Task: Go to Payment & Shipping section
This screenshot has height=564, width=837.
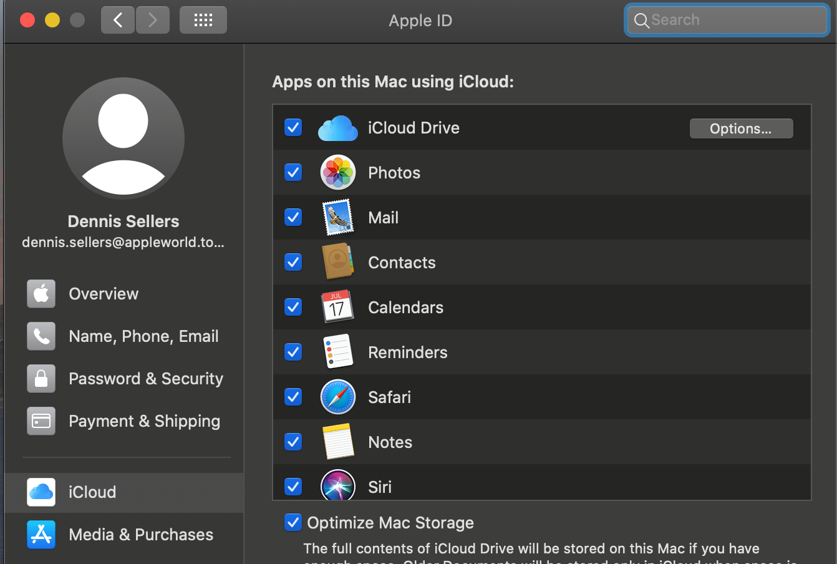Action: pyautogui.click(x=144, y=421)
